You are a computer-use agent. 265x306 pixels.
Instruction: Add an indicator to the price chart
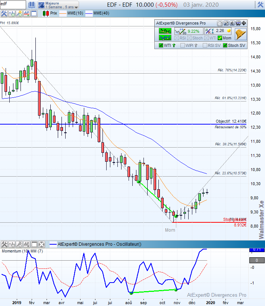12,13
